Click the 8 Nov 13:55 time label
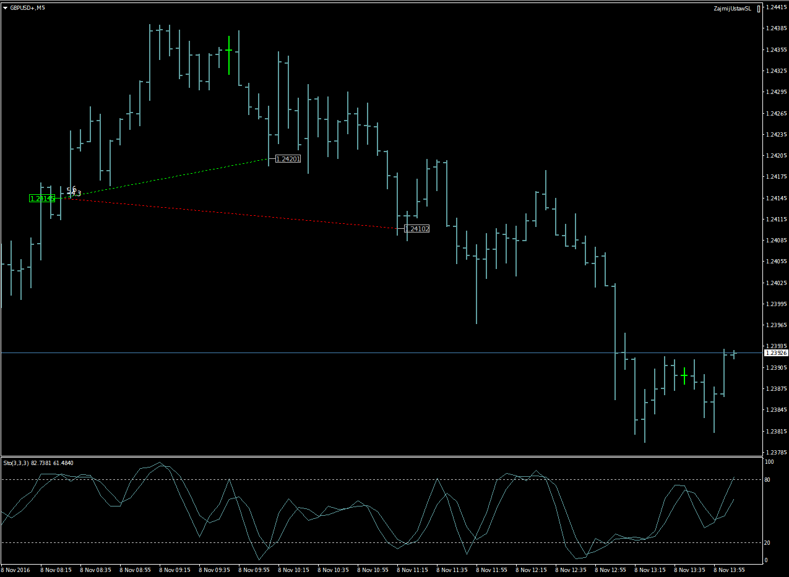The height and width of the screenshot is (577, 789). click(729, 570)
